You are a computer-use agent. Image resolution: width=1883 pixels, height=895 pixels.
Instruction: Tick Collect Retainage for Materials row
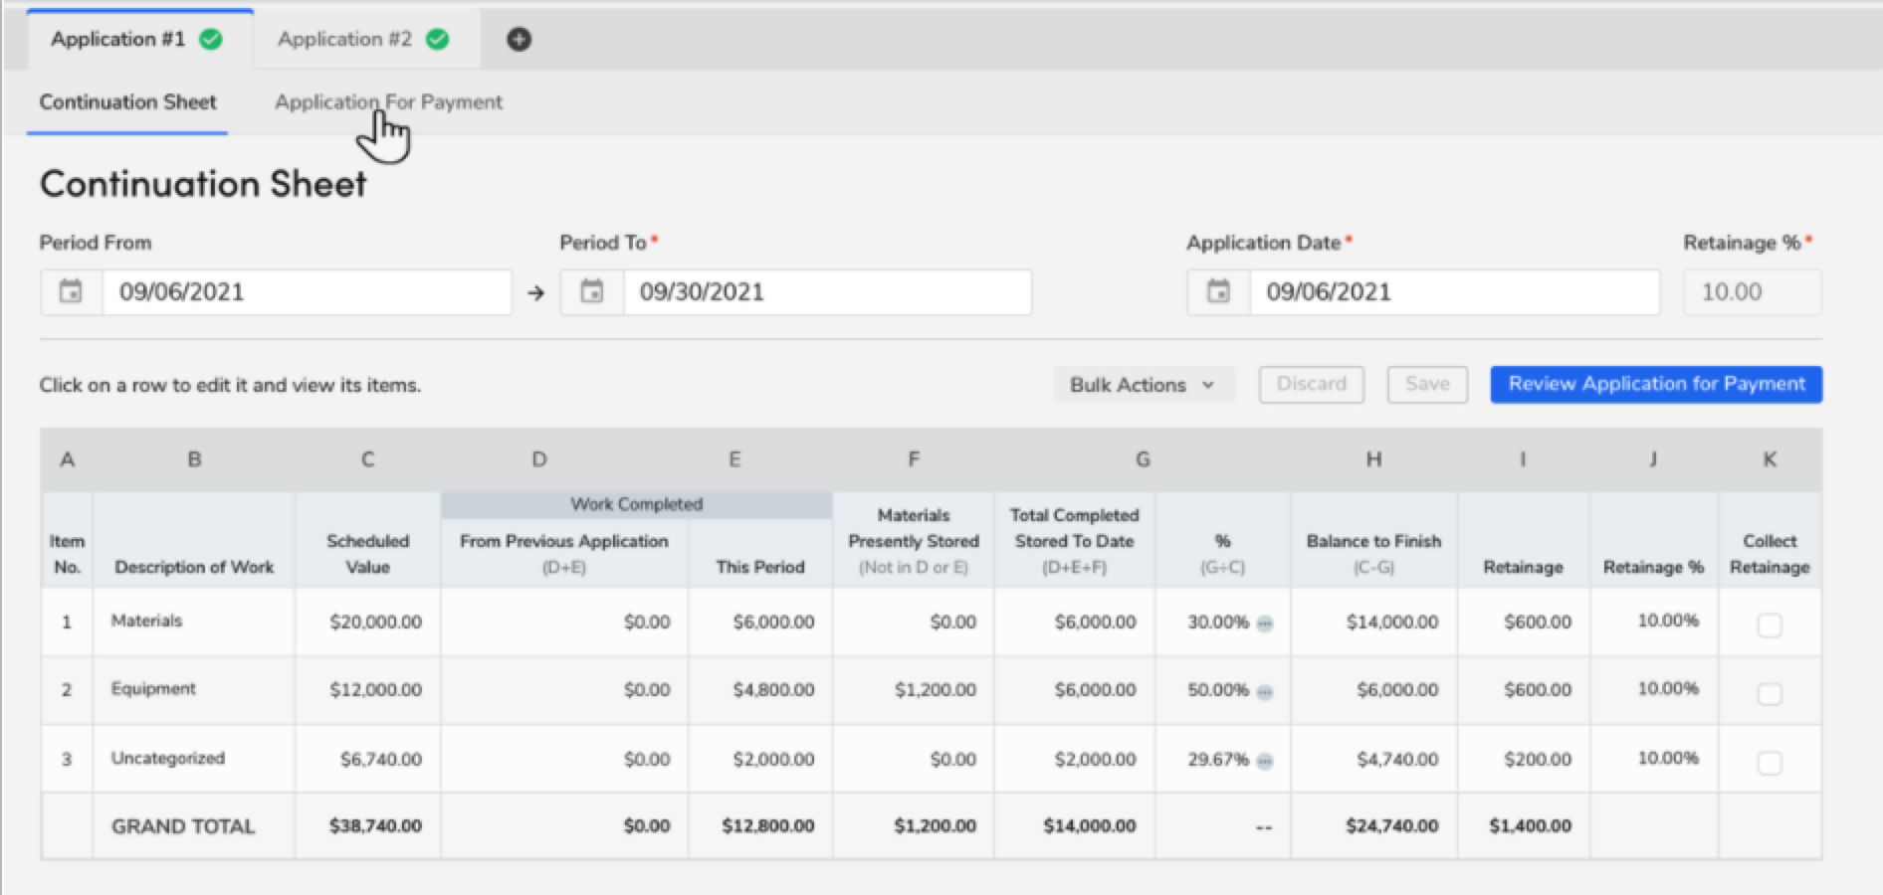click(x=1770, y=625)
